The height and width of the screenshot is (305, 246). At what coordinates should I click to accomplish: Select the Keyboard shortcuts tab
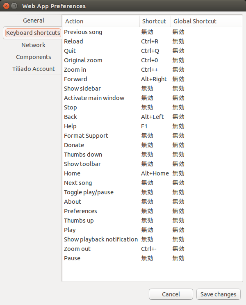point(33,33)
